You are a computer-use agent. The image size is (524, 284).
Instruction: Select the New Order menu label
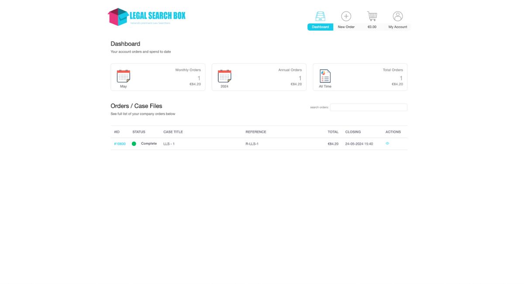click(346, 27)
